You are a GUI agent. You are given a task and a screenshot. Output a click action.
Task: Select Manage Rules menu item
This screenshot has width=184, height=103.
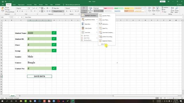(89, 40)
